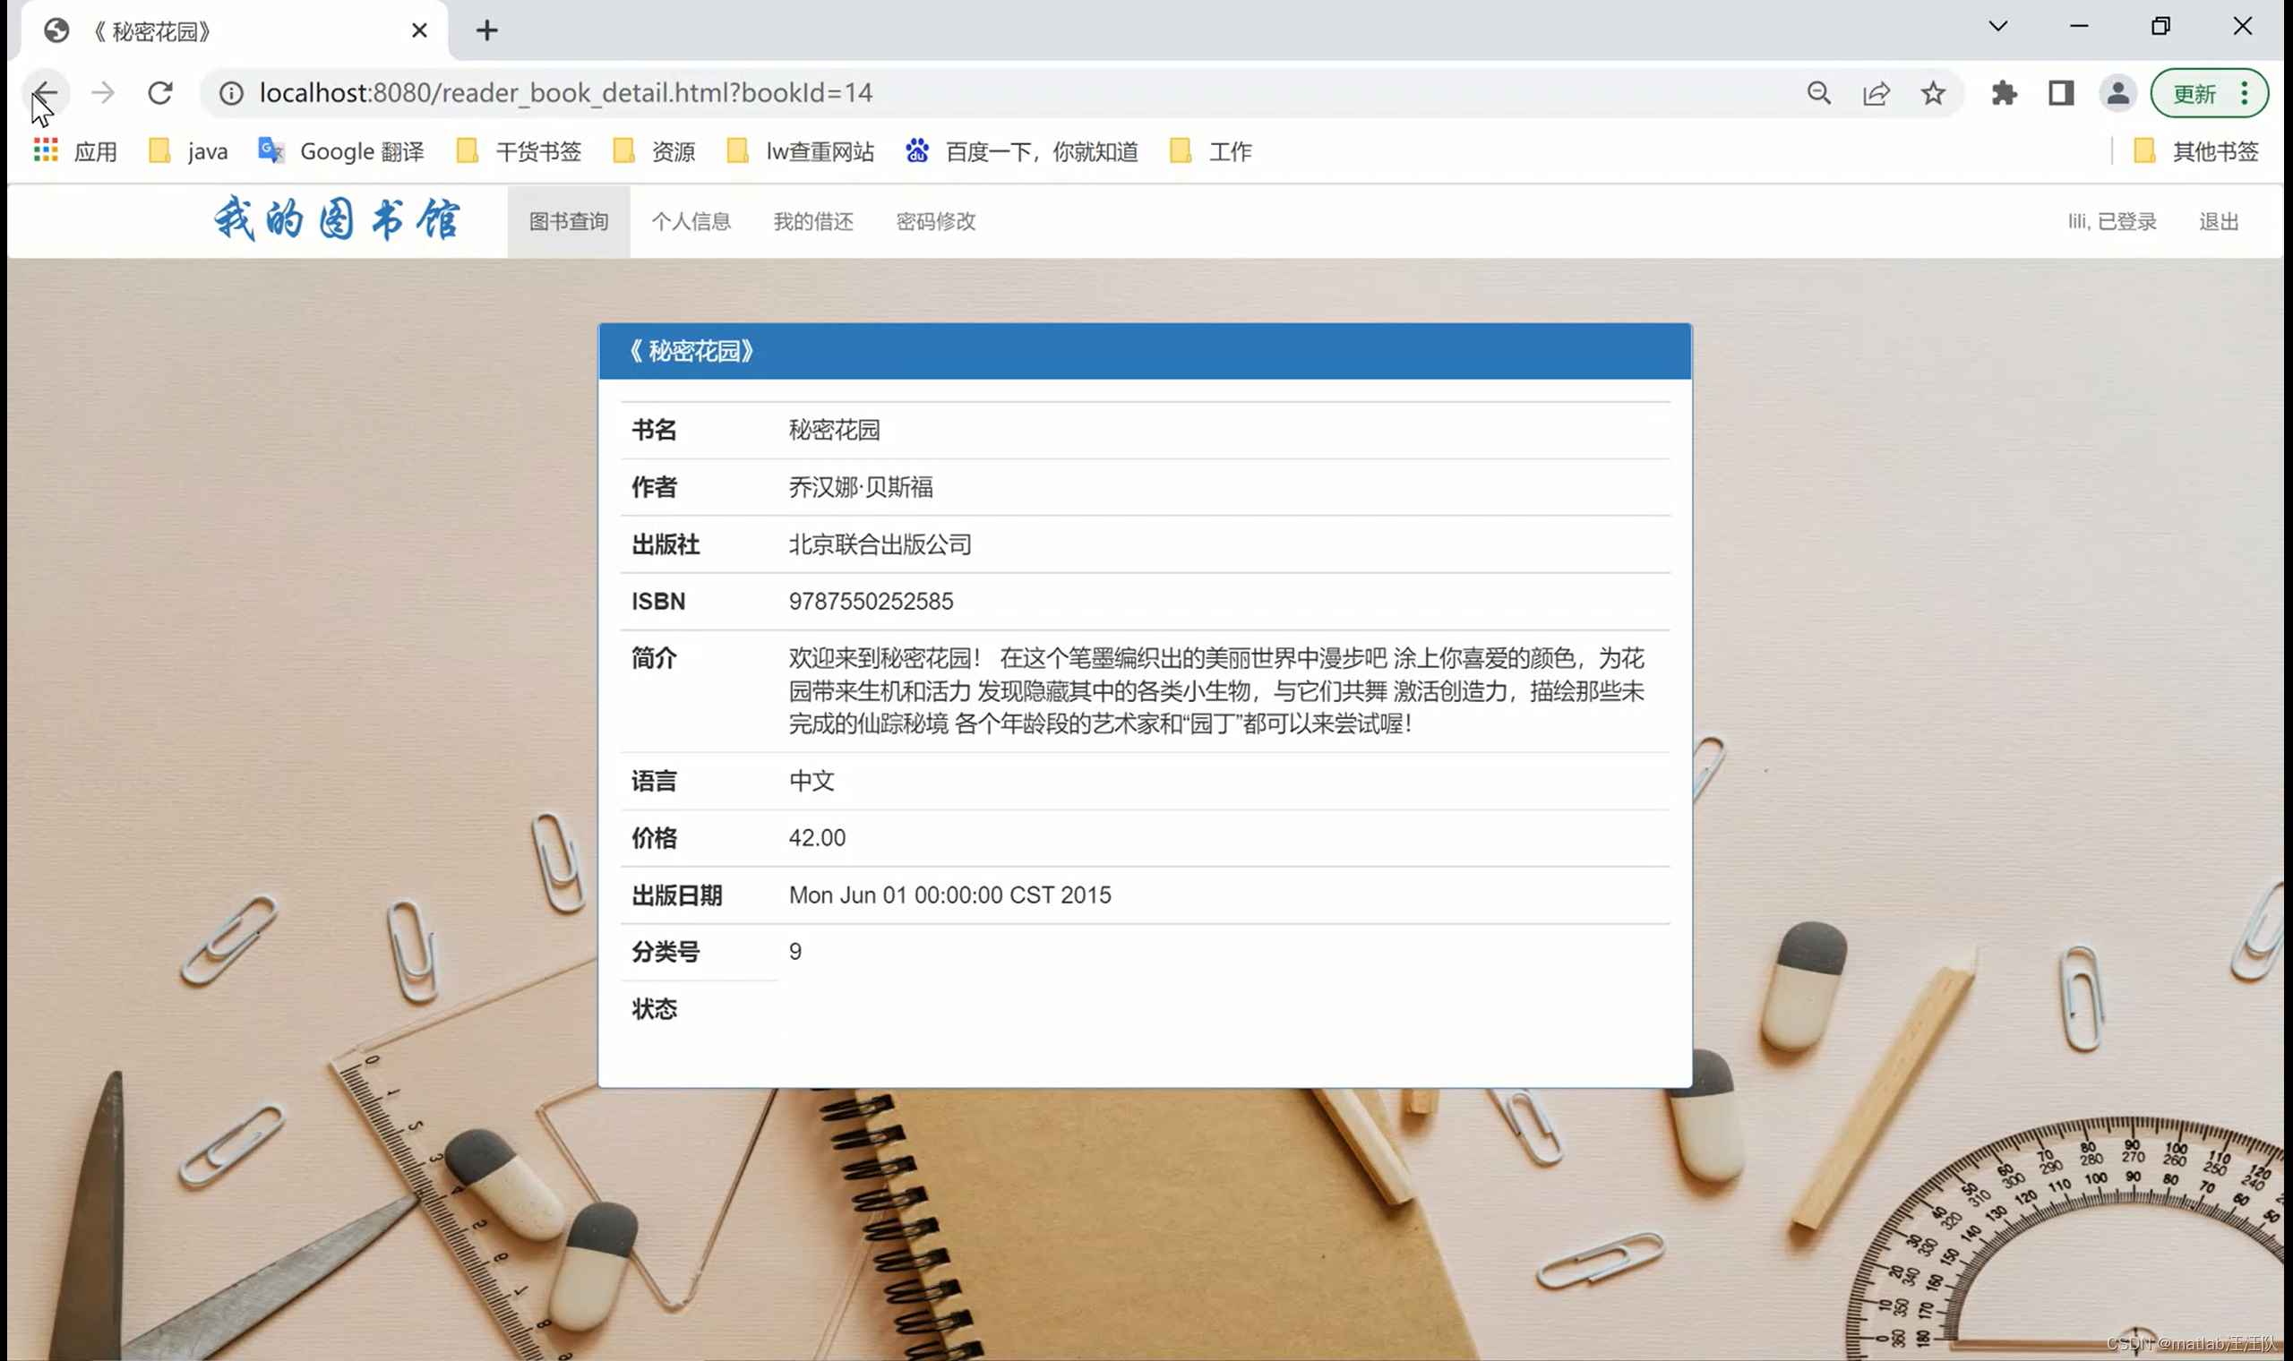
Task: Bookmark page with the star icon
Action: (x=1934, y=92)
